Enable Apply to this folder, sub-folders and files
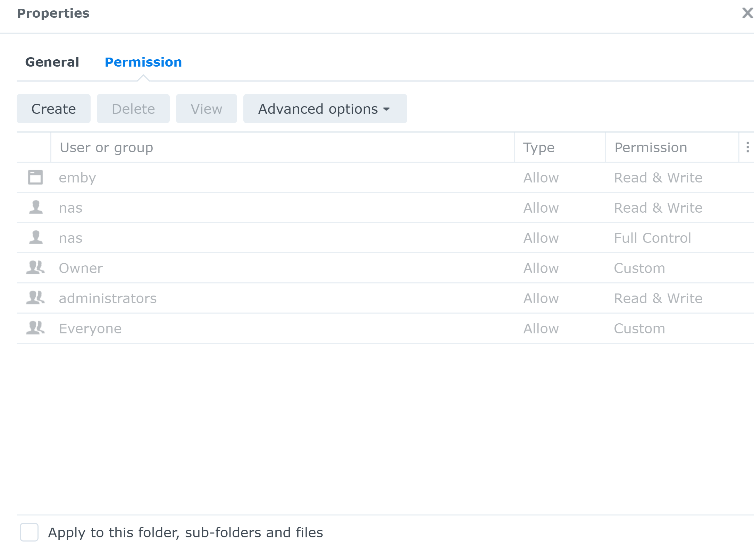The image size is (754, 554). point(29,532)
